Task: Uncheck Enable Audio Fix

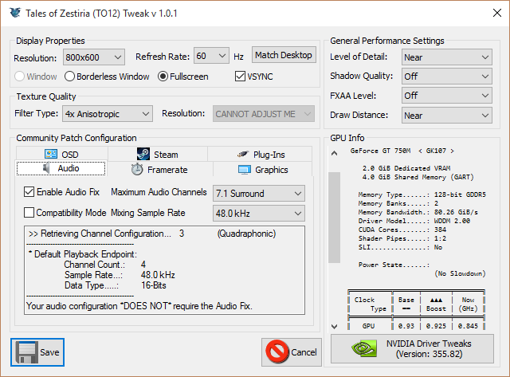Action: [x=29, y=192]
